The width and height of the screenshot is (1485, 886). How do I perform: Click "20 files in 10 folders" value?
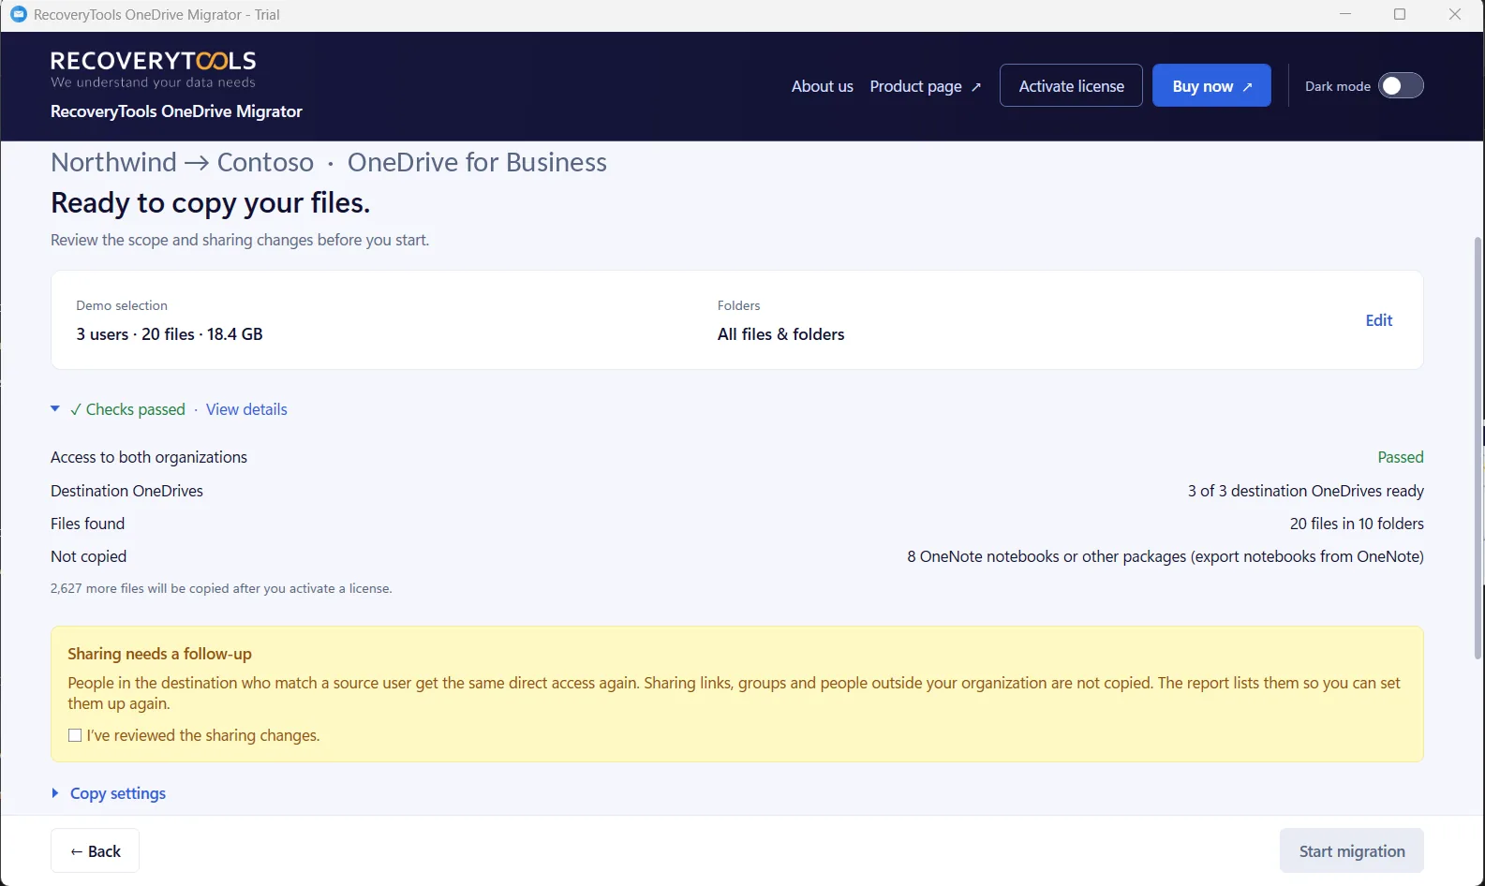(x=1357, y=524)
